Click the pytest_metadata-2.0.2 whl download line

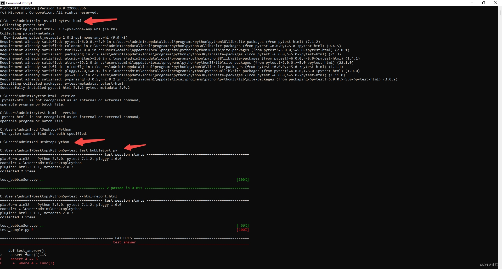click(66, 38)
